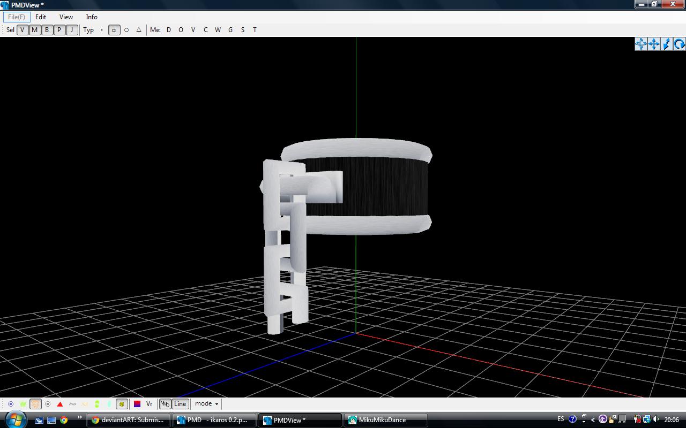Select the square selection shape type
This screenshot has width=686, height=428.
click(114, 30)
